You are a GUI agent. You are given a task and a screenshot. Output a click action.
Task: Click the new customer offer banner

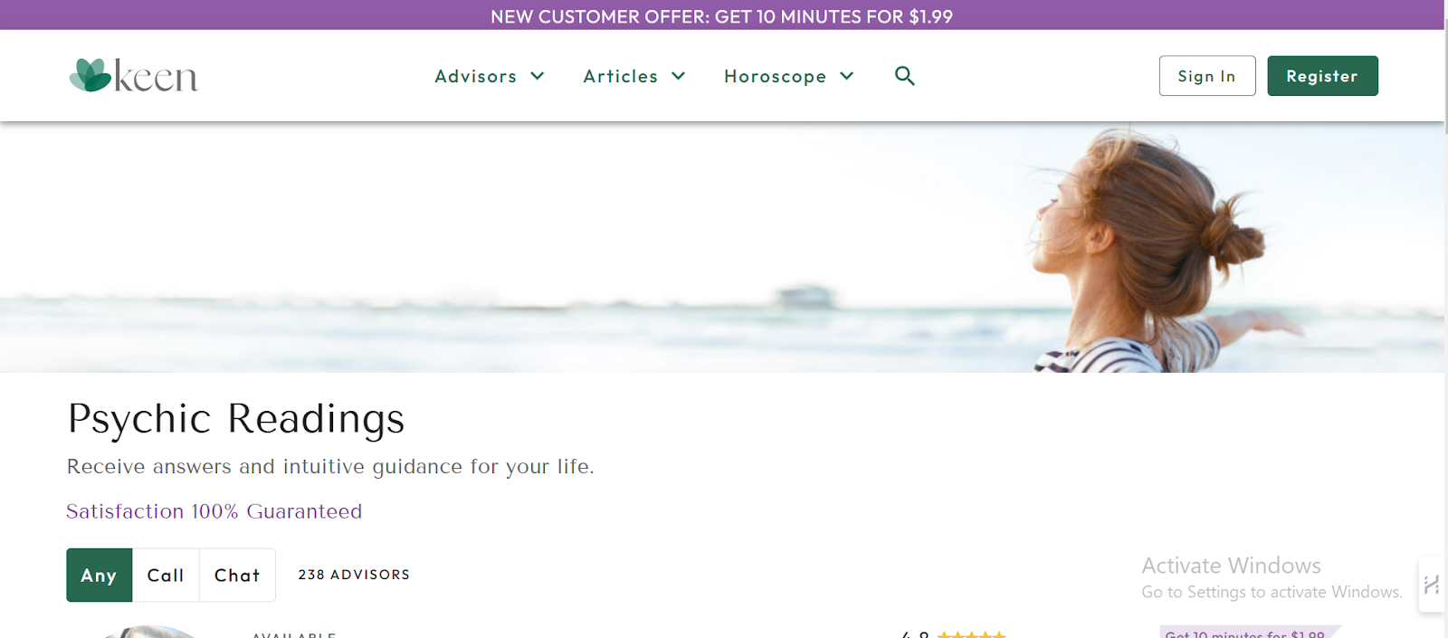(x=722, y=15)
